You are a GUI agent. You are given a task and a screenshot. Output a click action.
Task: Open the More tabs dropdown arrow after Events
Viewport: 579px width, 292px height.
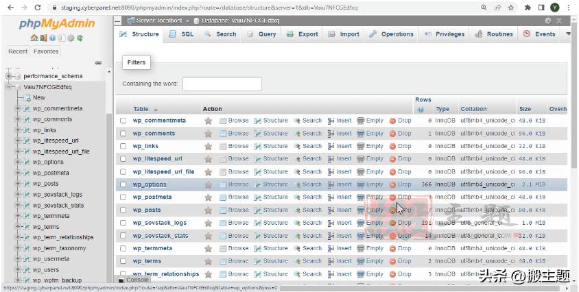(567, 34)
